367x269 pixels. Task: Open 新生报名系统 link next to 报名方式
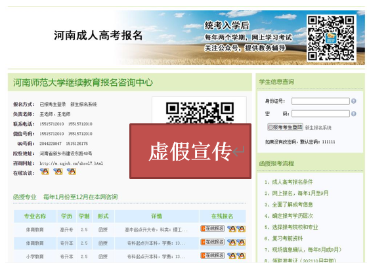(83, 104)
